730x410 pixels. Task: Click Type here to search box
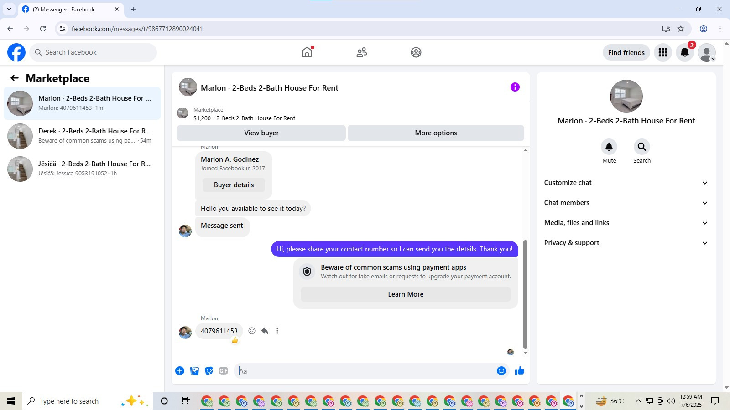click(x=88, y=401)
